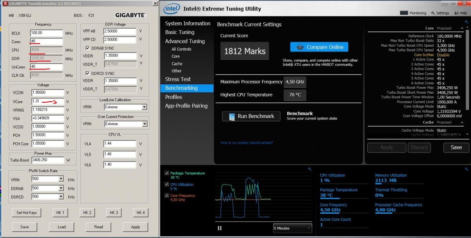Click Apply in the Intel XTU panel
471x238 pixels.
387,147
